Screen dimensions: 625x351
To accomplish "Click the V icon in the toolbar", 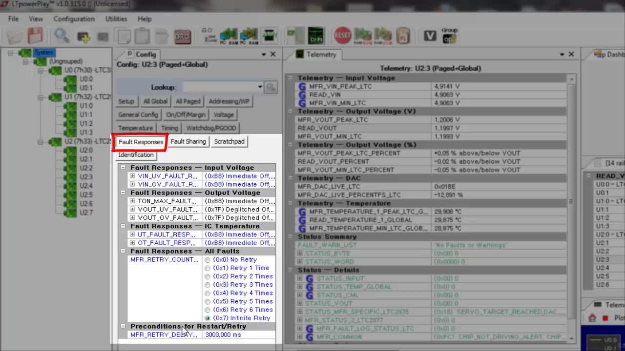I will [x=430, y=36].
